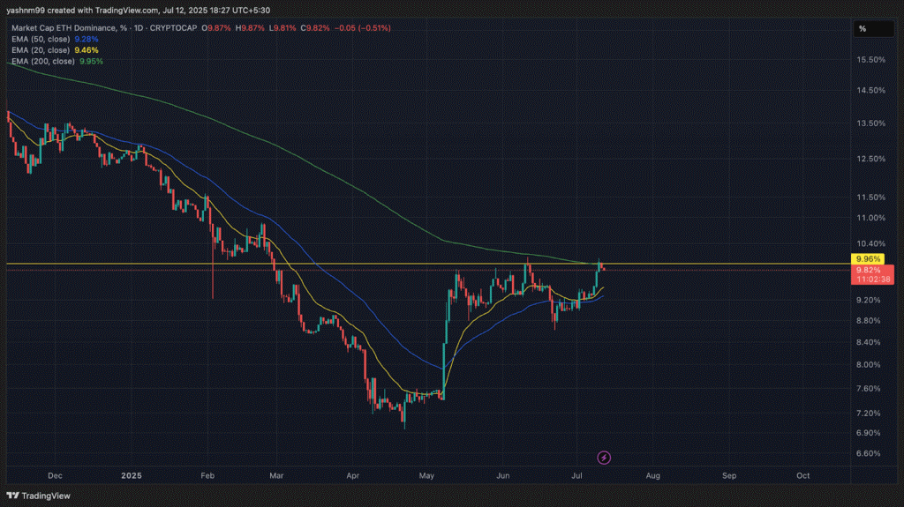Click the yashnm99 created with TradingView header text
This screenshot has height=507, width=904.
[139, 11]
